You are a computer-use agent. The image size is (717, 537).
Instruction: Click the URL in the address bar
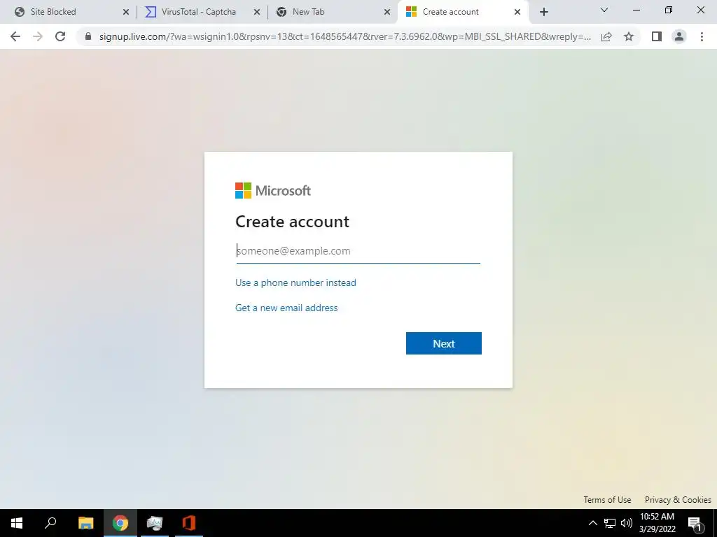(x=344, y=36)
